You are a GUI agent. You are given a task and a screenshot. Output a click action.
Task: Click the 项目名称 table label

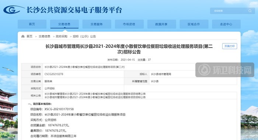(x=36, y=67)
